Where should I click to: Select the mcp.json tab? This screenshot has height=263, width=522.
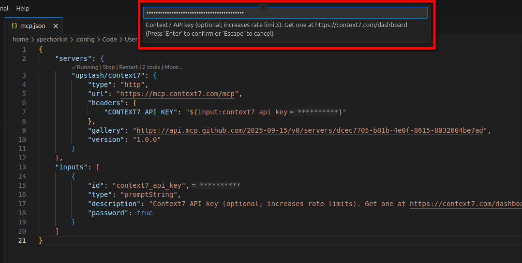click(x=32, y=26)
